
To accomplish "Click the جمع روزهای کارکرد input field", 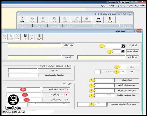I will coord(104,85).
